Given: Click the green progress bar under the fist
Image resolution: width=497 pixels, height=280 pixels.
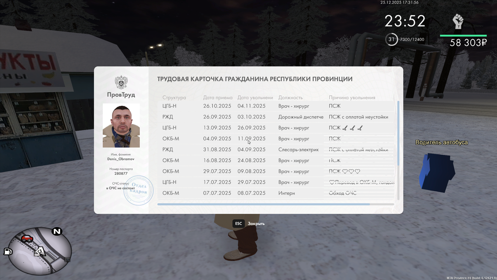Looking at the screenshot, I should [x=463, y=36].
